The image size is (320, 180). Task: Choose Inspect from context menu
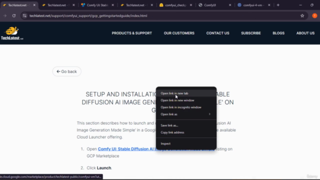[x=186, y=143]
